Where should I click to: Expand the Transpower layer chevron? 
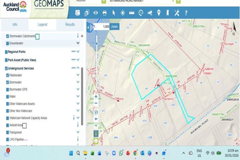coord(78,132)
